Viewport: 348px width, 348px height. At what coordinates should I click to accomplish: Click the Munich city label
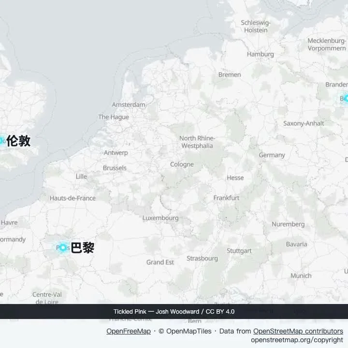(301, 276)
